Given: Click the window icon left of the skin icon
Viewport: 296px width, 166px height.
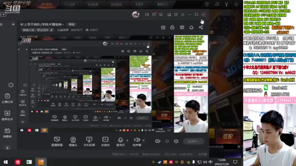Looking at the screenshot, I should point(169,14).
